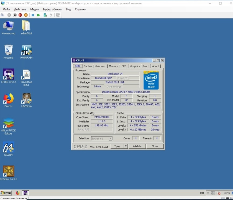Open the Эмулятор 8051 shortcut
Image resolution: width=233 pixels, height=200 pixels.
pyautogui.click(x=26, y=78)
